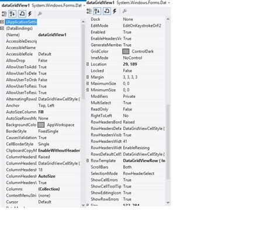Select the CellBorderStyle Single value
This screenshot has height=228, width=277.
pyautogui.click(x=44, y=144)
